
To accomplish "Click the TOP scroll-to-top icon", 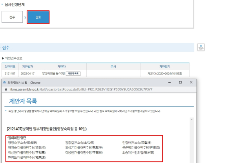I will click(x=201, y=48).
